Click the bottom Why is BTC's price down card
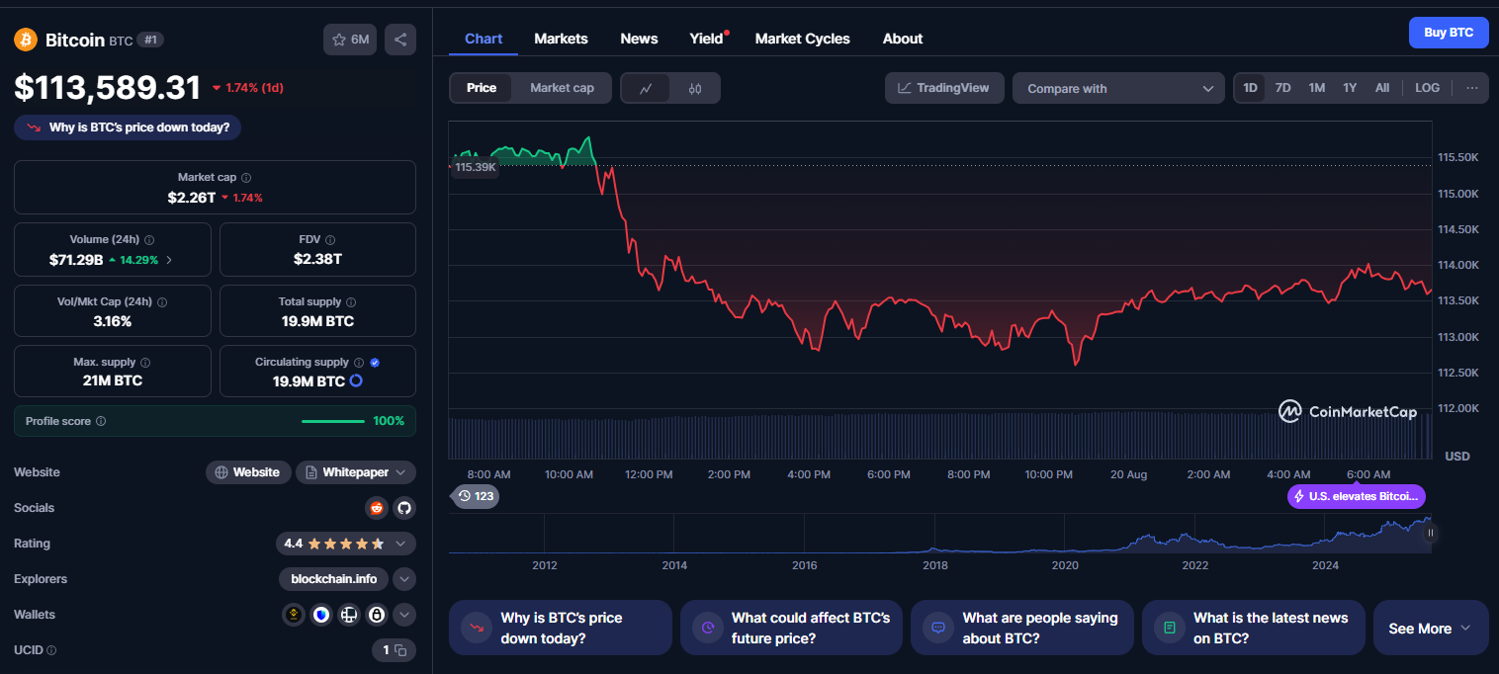The image size is (1499, 674). point(561,628)
